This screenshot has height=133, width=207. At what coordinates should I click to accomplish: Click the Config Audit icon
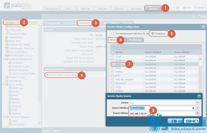[x=7, y=30]
